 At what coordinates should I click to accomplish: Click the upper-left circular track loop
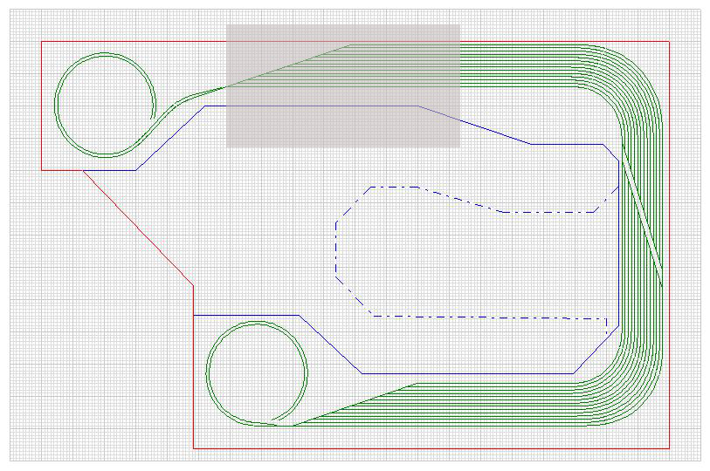[x=56, y=105]
